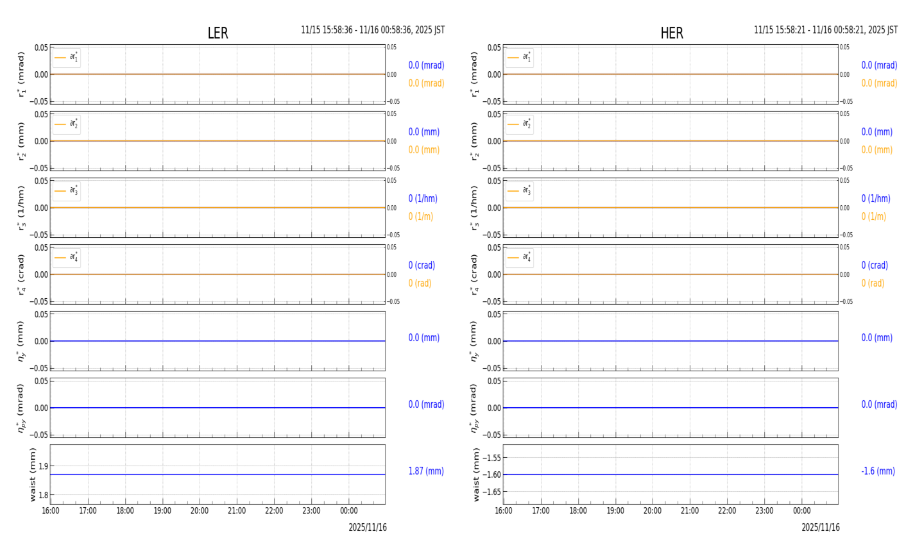Screen dimensions: 906x554
Task: Click blue 0.0 (mrad) beside HER r1* plot
Action: 879,65
